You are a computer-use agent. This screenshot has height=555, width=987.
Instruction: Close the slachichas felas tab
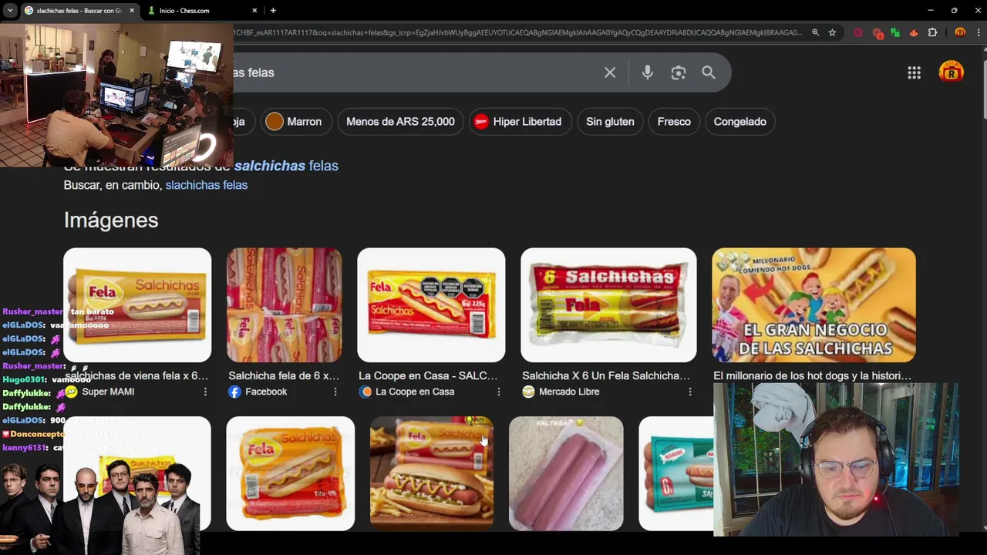point(132,10)
